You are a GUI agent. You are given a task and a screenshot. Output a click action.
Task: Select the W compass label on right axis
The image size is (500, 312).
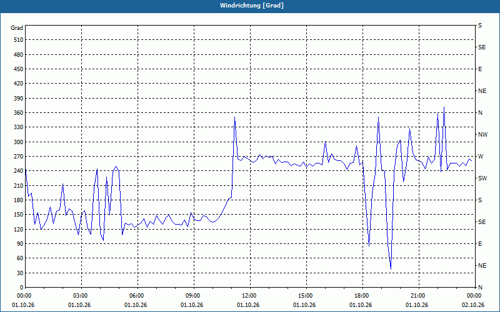pos(481,157)
